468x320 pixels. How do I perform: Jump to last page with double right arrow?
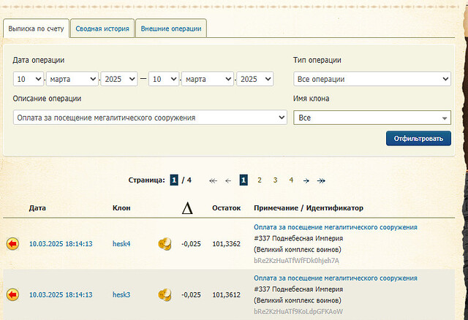point(321,180)
